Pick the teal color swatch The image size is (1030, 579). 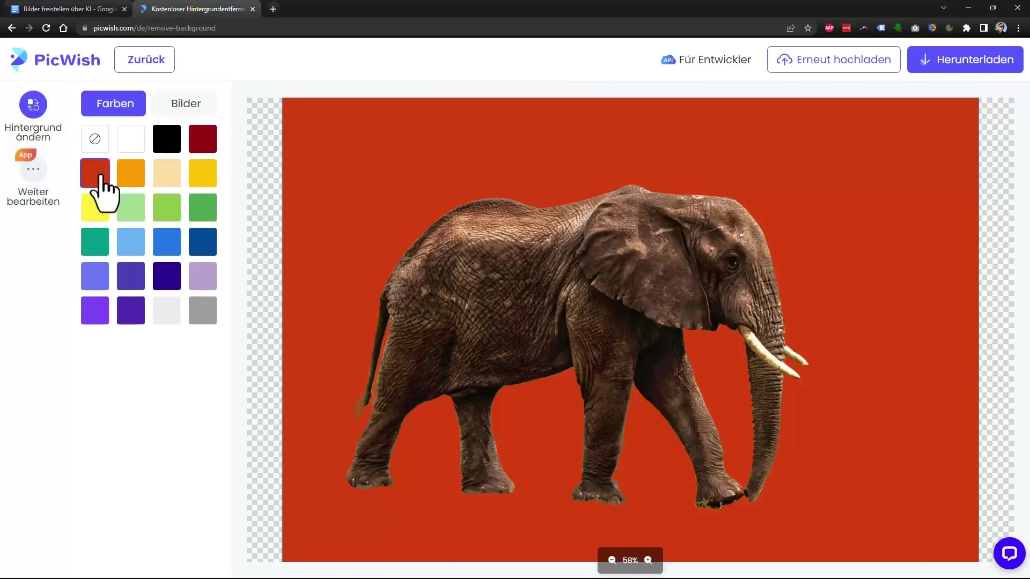tap(95, 242)
